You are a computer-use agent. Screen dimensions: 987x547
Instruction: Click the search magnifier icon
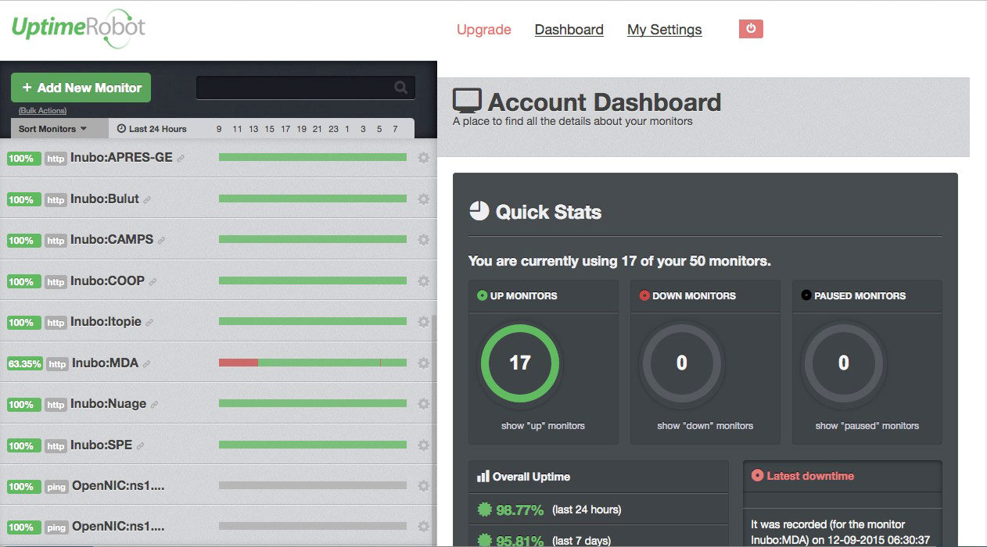click(400, 88)
